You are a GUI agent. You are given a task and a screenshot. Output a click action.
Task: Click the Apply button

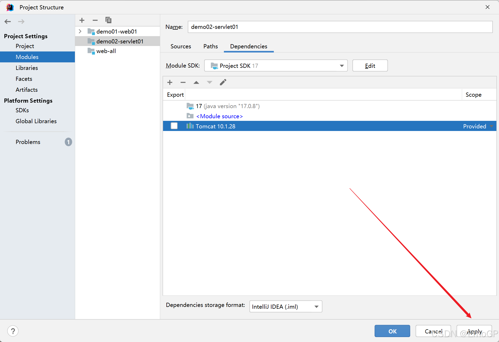(x=474, y=331)
